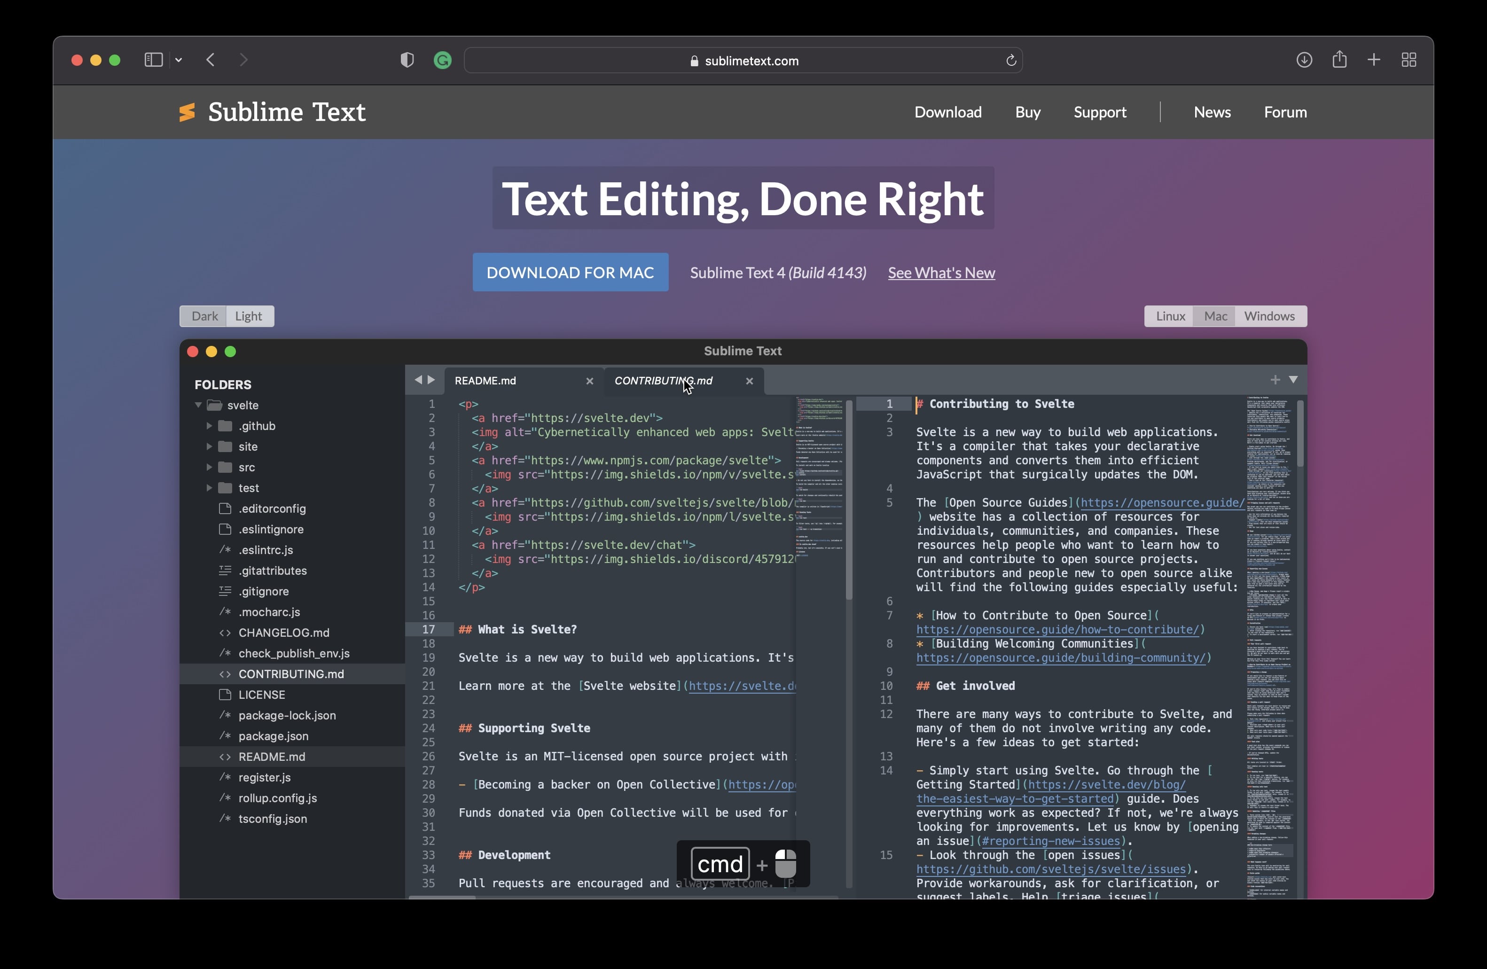Expand the test folder
1487x969 pixels.
[x=209, y=488]
